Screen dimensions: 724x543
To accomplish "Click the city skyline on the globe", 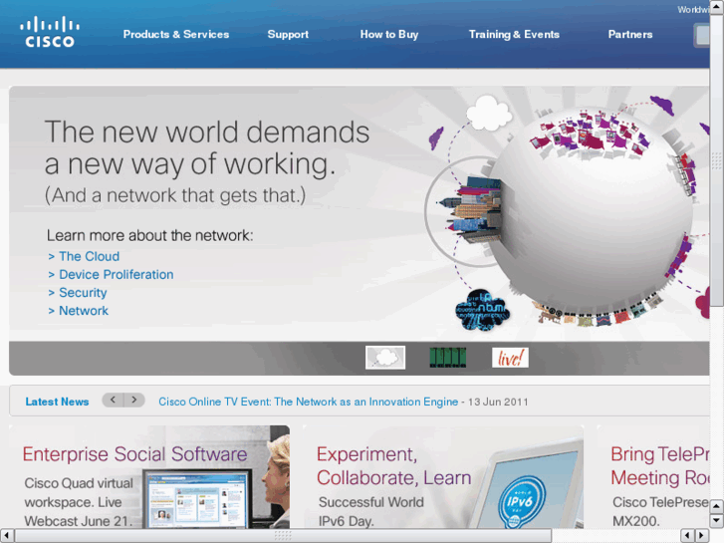I will point(471,209).
